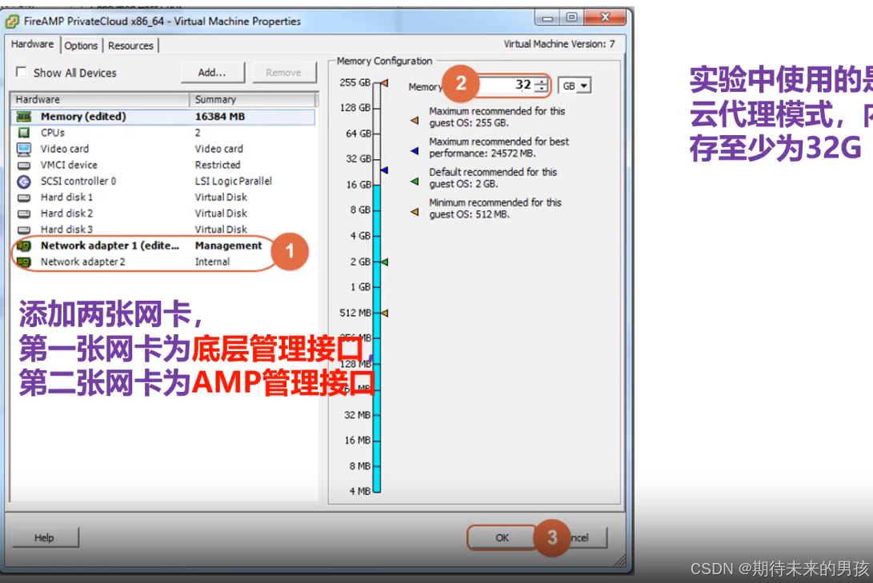Click the Hardware column header
873x583 pixels.
pos(100,100)
